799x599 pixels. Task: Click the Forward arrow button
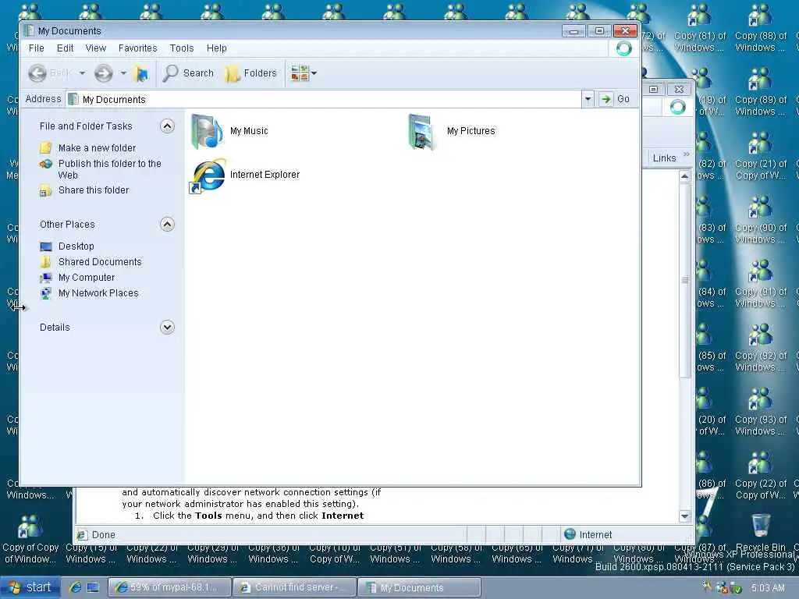(x=104, y=73)
